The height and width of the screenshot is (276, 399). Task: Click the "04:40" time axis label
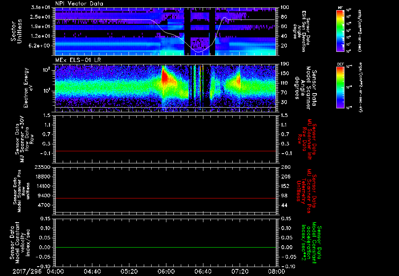pos(92,271)
